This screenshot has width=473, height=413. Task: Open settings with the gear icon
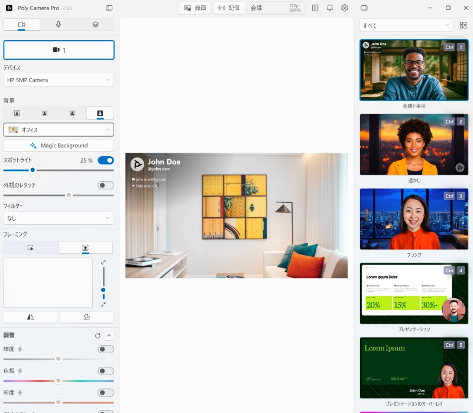(x=345, y=8)
